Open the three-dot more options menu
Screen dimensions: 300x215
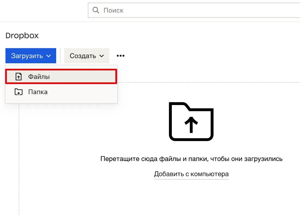click(121, 56)
